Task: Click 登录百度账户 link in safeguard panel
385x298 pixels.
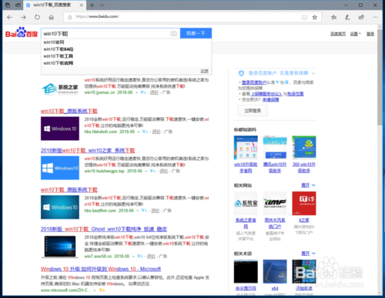Action: (254, 82)
